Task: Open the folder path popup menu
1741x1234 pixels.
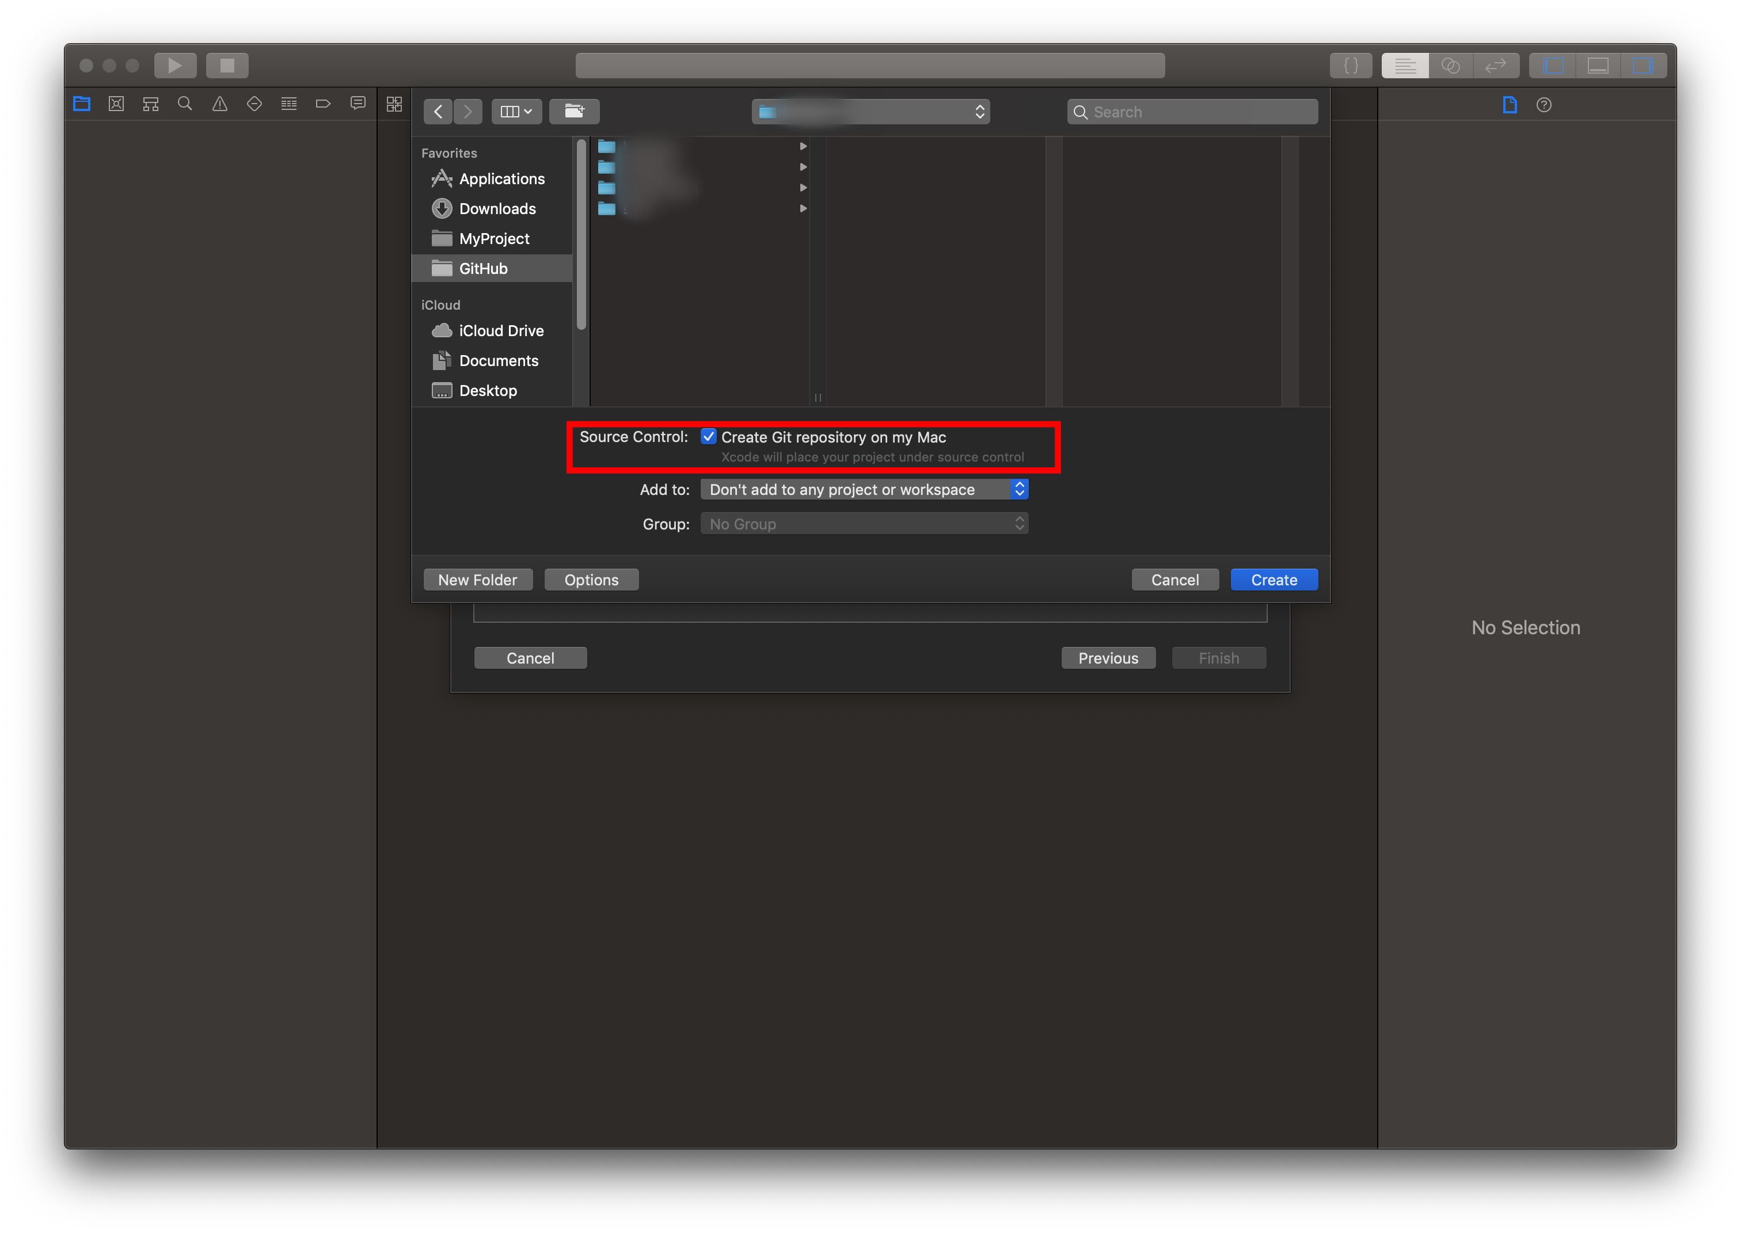Action: (x=871, y=112)
